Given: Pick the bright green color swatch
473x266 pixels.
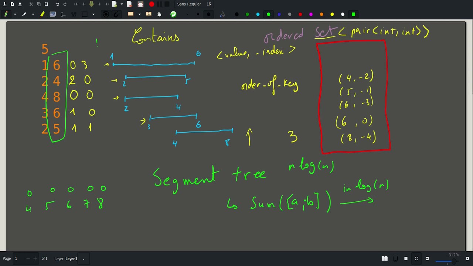Looking at the screenshot, I should pos(269,14).
